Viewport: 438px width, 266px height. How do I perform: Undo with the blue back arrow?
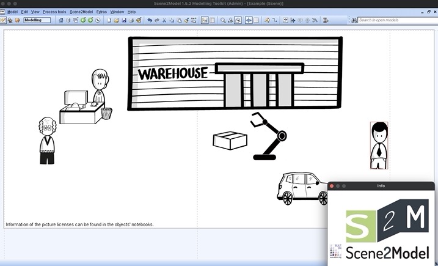point(150,20)
